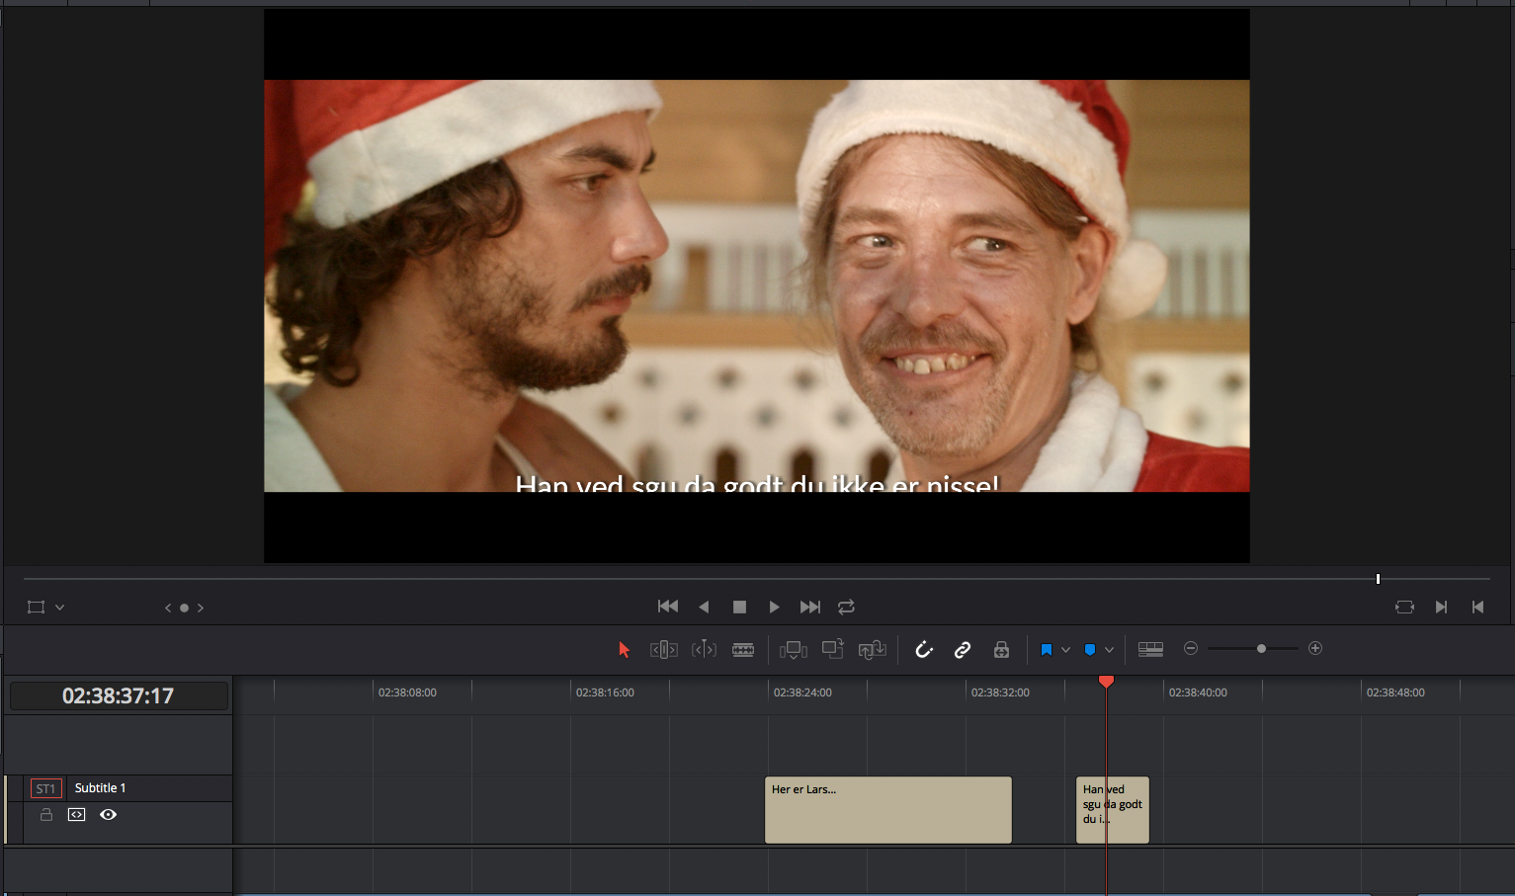1515x896 pixels.
Task: Select the "Her er Lars..." subtitle clip
Action: 888,810
